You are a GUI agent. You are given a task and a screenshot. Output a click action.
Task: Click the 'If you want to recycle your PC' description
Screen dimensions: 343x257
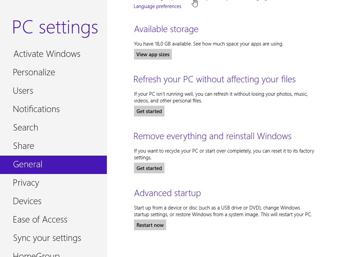(x=224, y=154)
